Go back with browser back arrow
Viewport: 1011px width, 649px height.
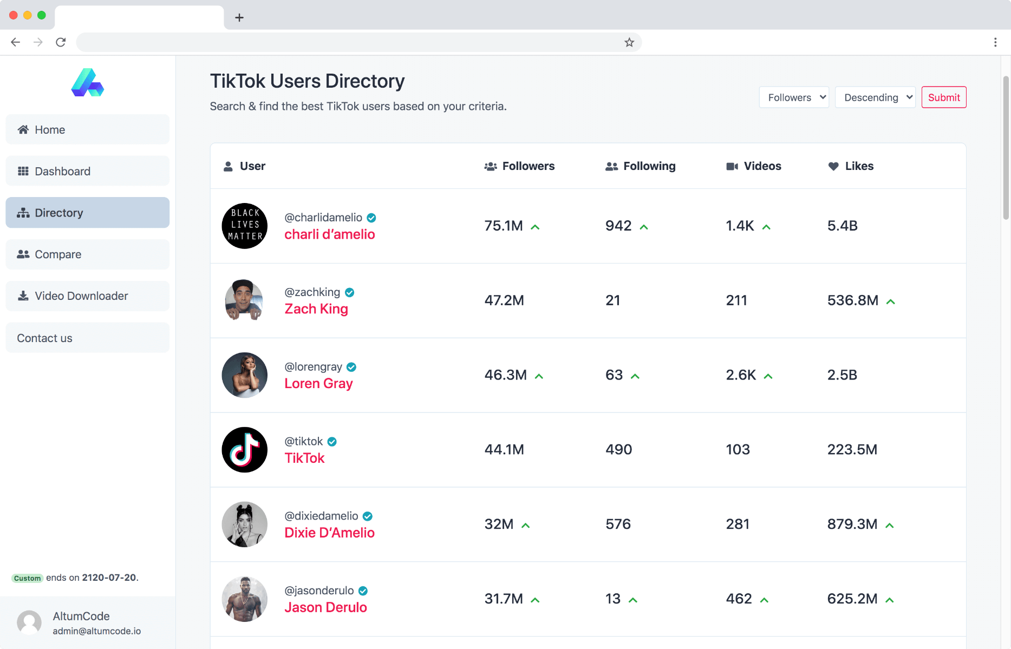15,42
